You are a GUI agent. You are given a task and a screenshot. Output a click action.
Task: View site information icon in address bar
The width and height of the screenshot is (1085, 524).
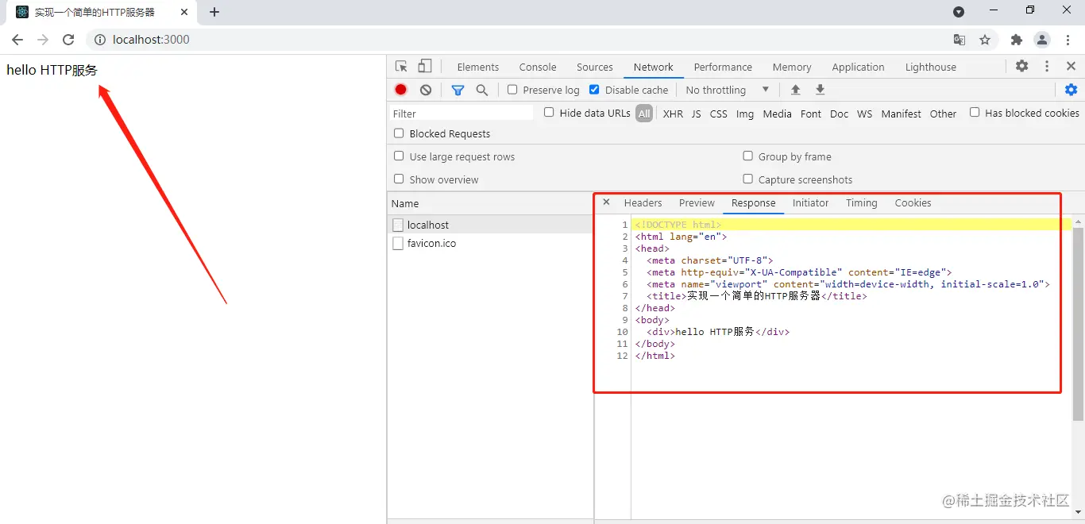pyautogui.click(x=100, y=40)
